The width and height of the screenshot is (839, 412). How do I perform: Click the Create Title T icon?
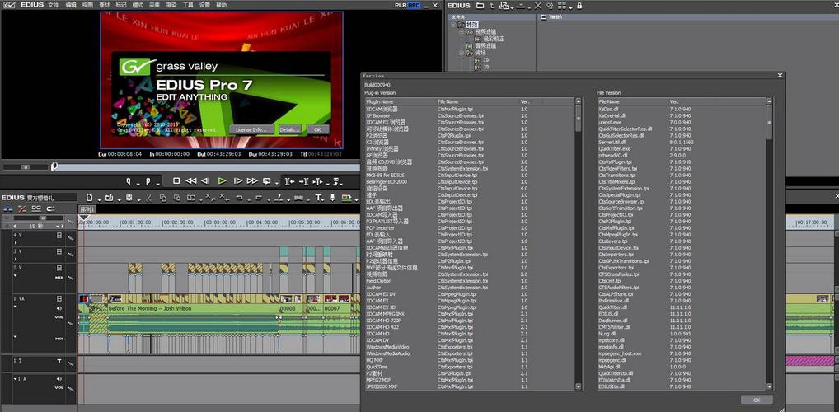pyautogui.click(x=318, y=198)
